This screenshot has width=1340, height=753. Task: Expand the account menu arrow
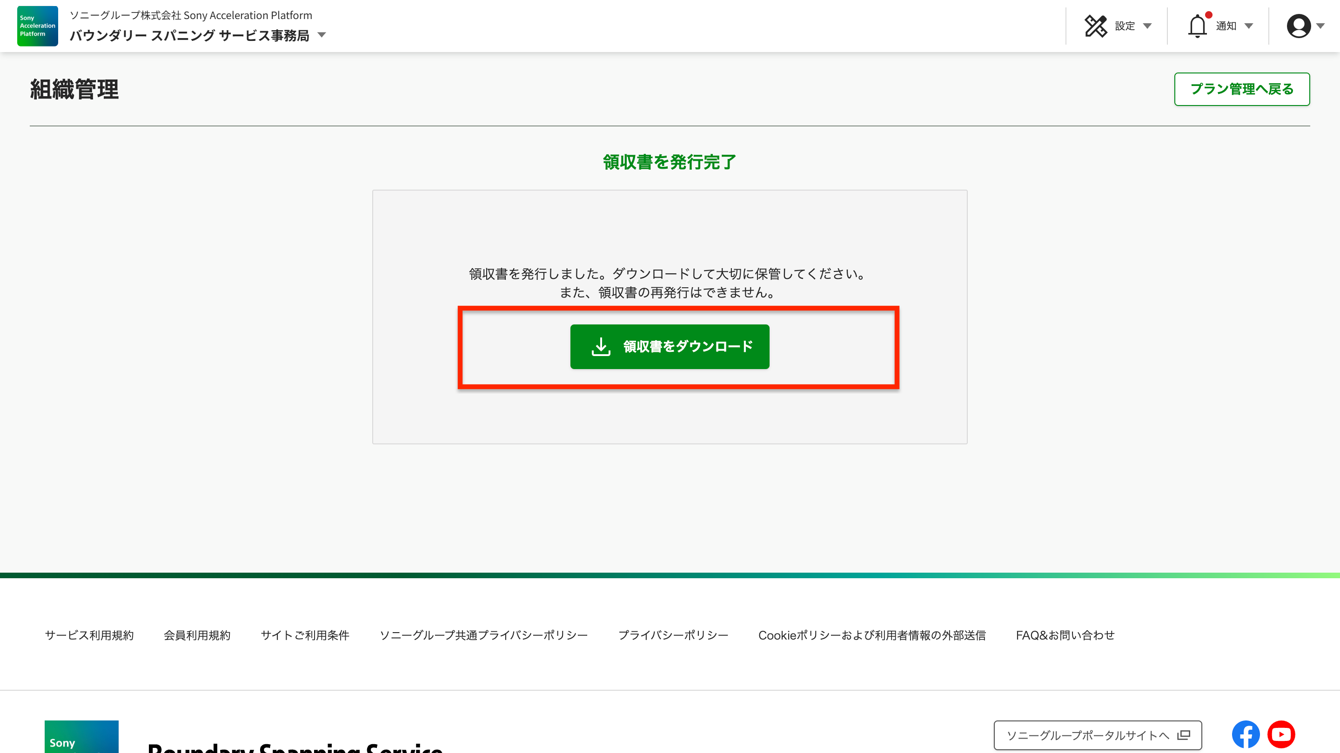tap(1320, 26)
